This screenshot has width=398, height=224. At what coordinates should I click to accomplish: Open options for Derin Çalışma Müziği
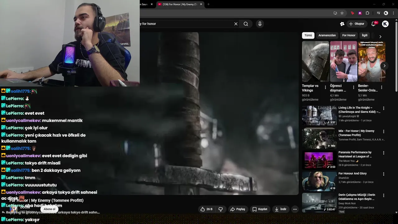click(383, 195)
